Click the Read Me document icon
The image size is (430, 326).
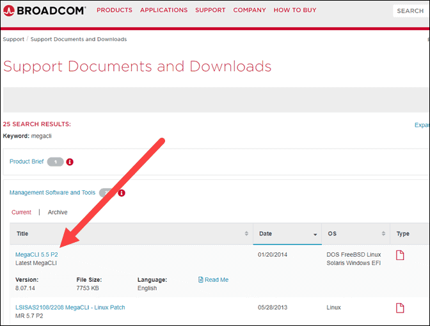click(201, 280)
